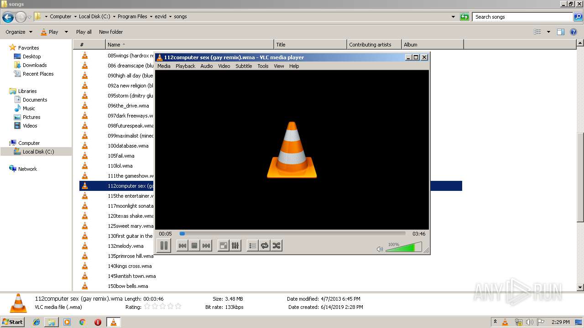The image size is (584, 328).
Task: Stop playback in VLC
Action: click(194, 246)
